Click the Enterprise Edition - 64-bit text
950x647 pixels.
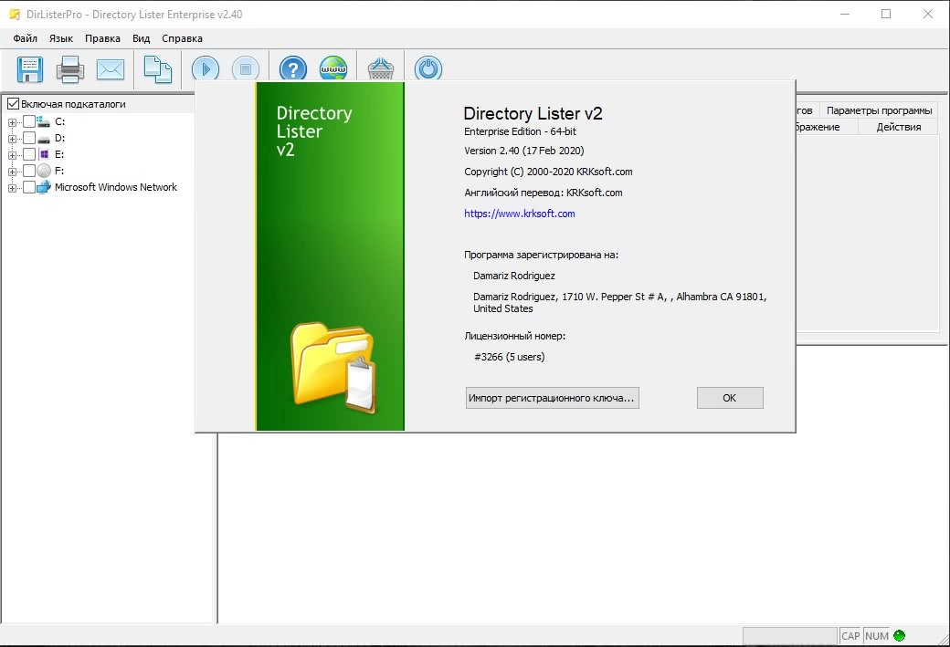point(520,131)
